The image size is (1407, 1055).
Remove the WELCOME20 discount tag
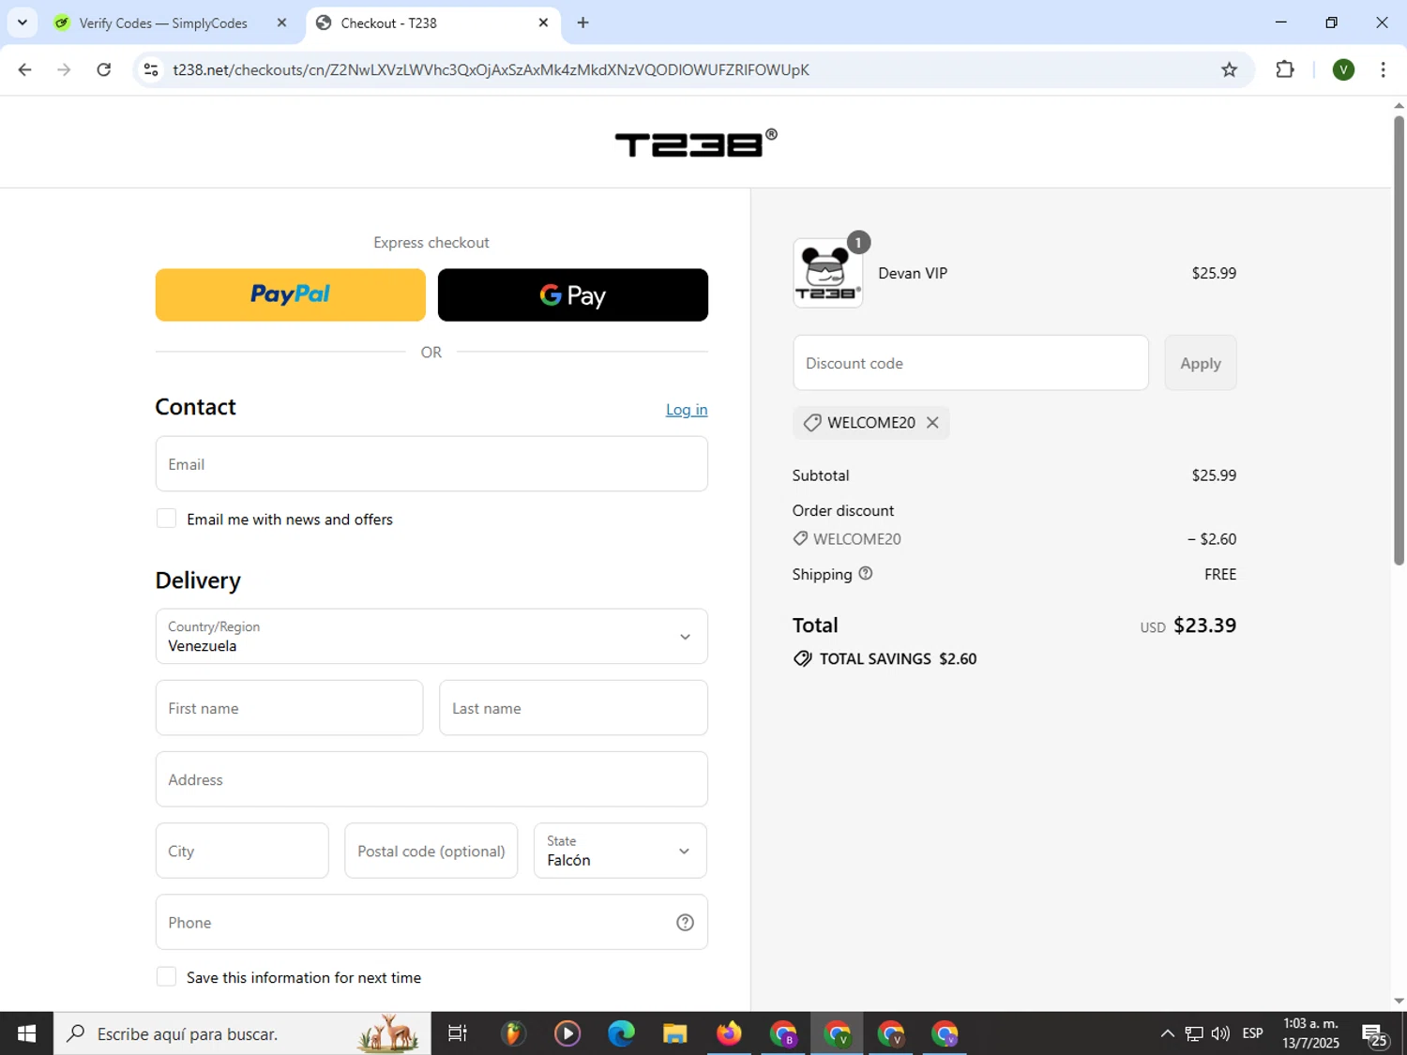(x=932, y=423)
